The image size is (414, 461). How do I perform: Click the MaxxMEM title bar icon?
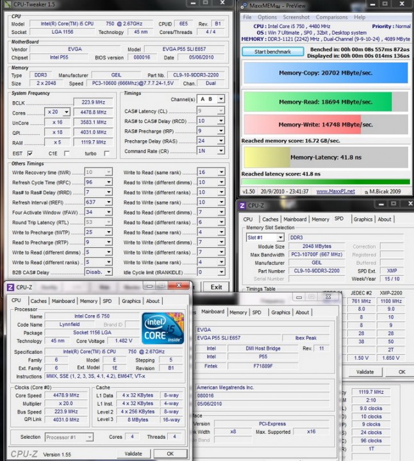[x=244, y=6]
